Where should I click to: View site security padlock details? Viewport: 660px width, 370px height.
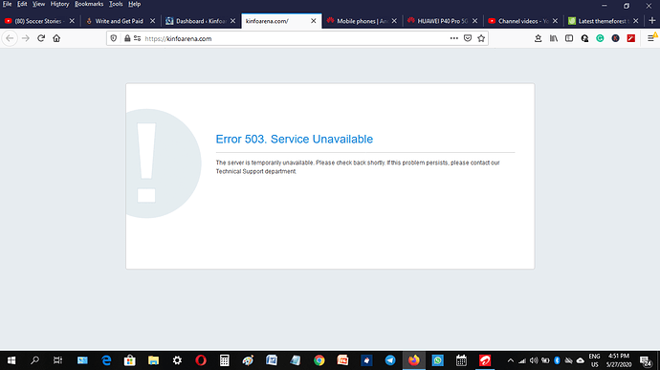click(127, 38)
